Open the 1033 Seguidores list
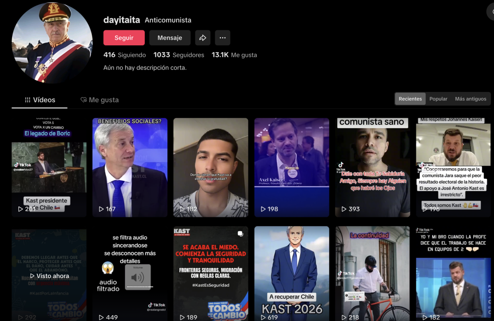Screen dimensions: 494x321 pyautogui.click(x=178, y=55)
